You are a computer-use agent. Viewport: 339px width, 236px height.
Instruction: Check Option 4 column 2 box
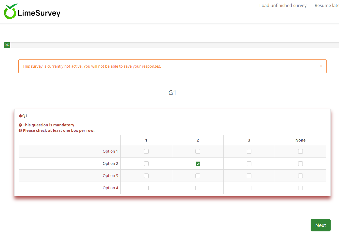(198, 188)
